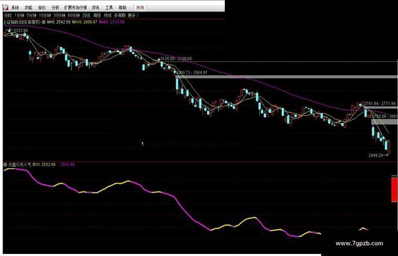
Task: Switch to the 周线 period tab
Action: tap(97, 15)
